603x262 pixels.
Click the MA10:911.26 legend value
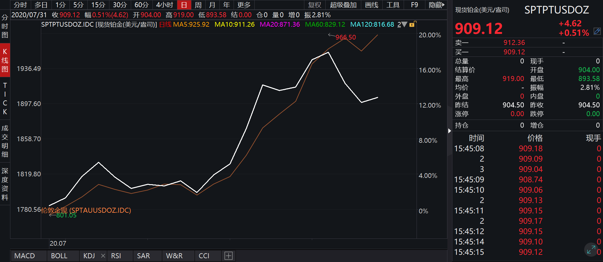[235, 24]
